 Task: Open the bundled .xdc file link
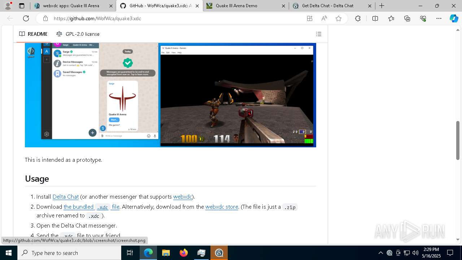tap(92, 207)
